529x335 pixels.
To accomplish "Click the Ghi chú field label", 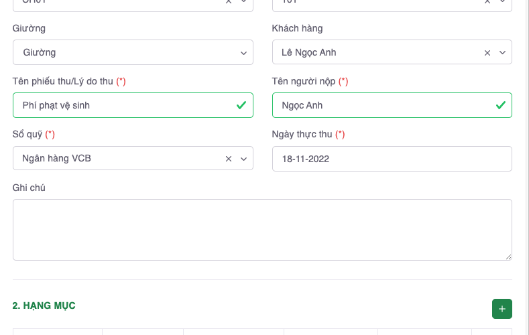I will [29, 188].
